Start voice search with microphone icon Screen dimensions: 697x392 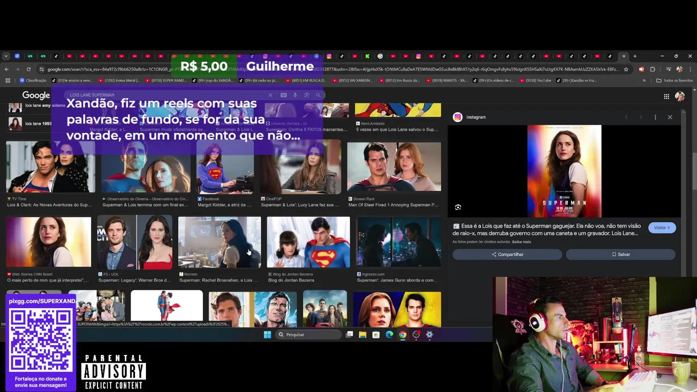coord(295,95)
